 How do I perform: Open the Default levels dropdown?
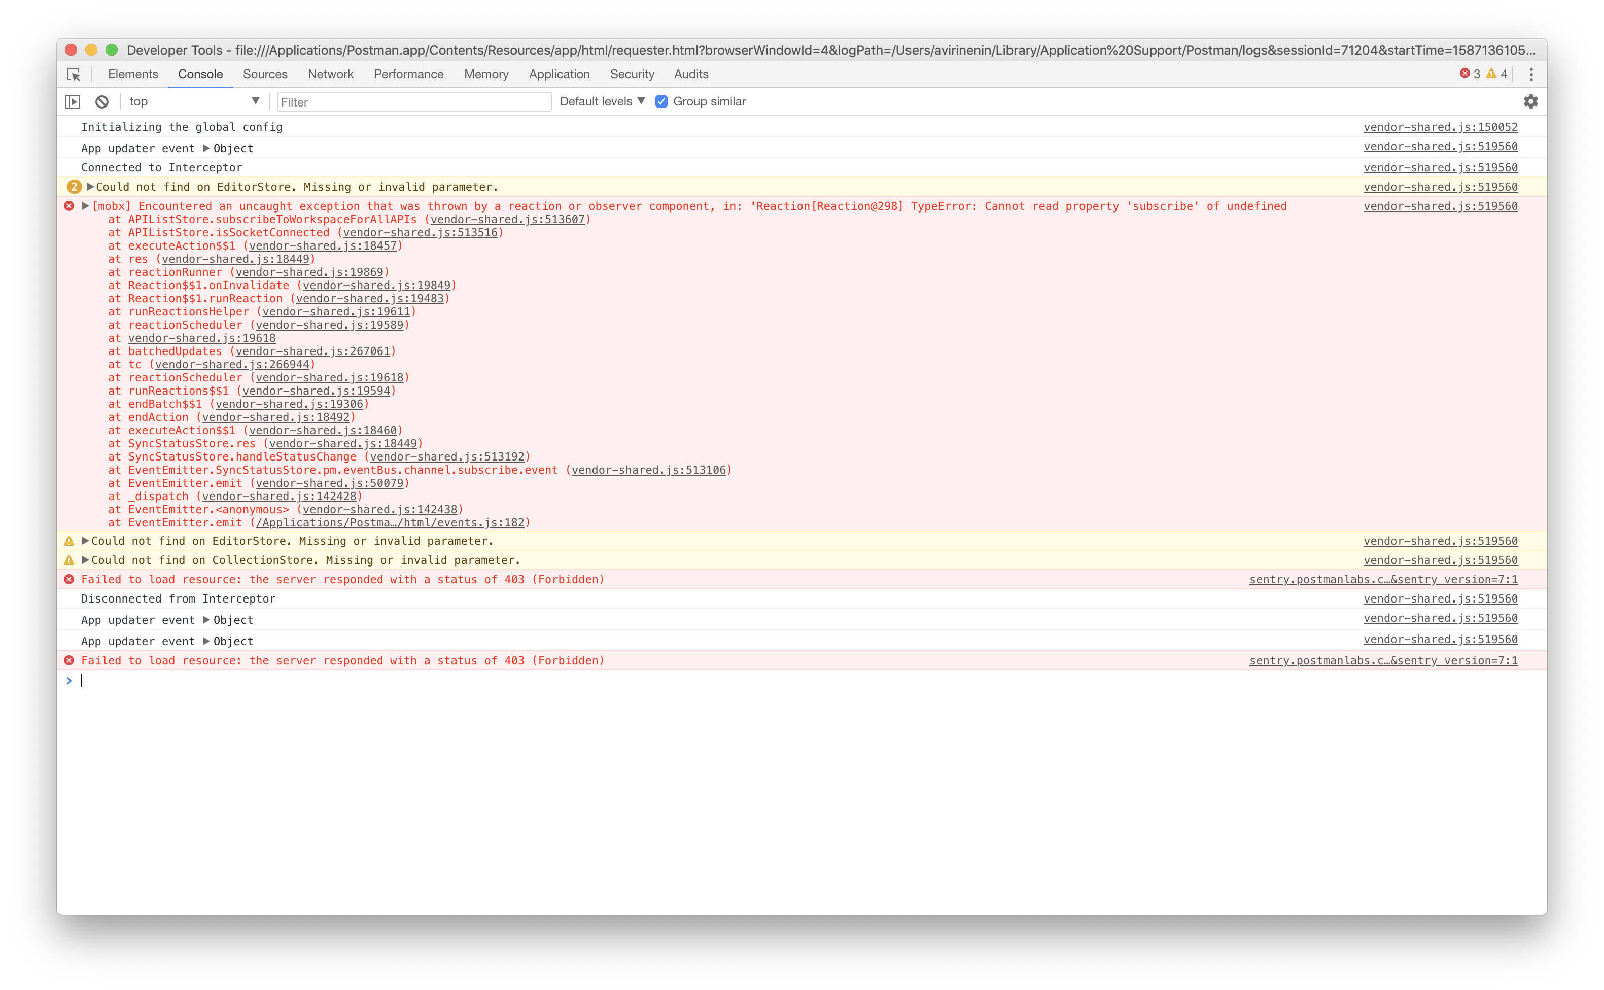[x=600, y=101]
